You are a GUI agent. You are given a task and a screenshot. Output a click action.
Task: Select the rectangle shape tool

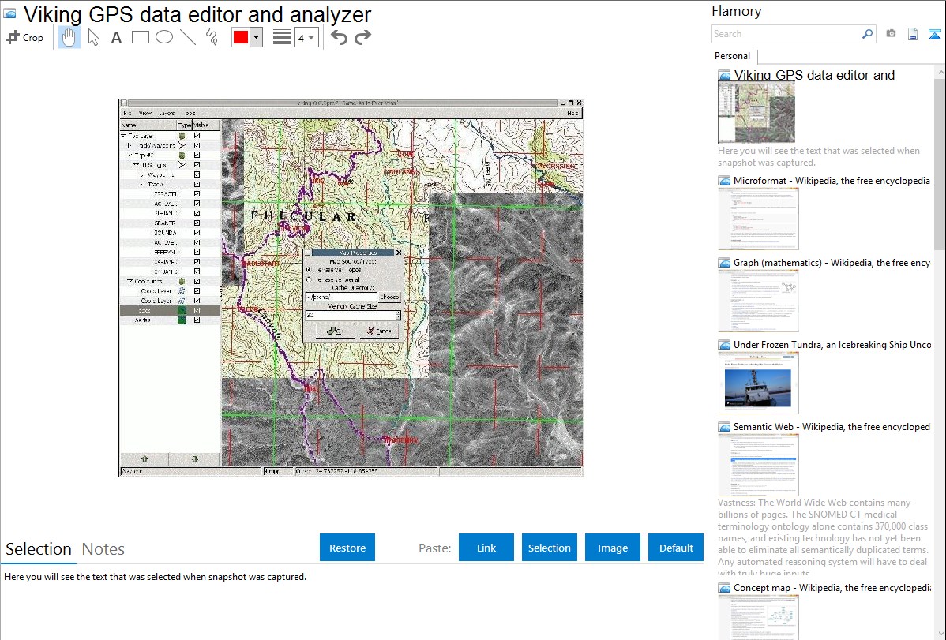click(x=140, y=37)
